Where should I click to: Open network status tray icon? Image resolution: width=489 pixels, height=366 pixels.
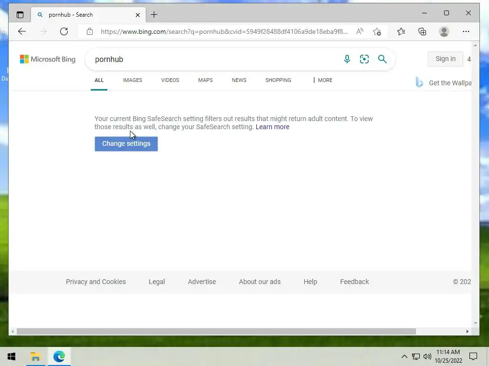[416, 356]
